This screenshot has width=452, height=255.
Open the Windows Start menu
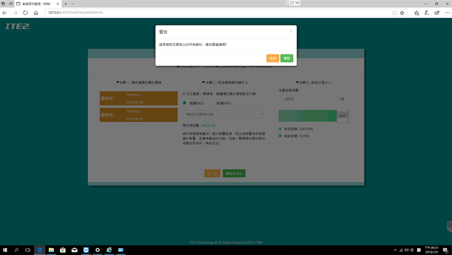(5, 249)
